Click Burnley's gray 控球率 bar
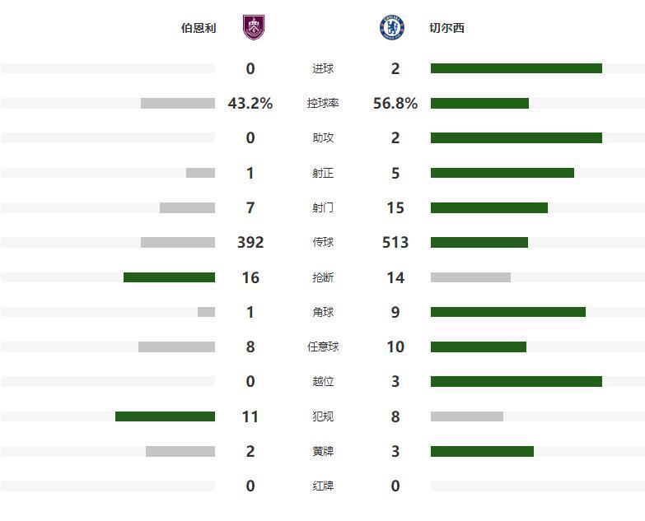 tap(178, 104)
